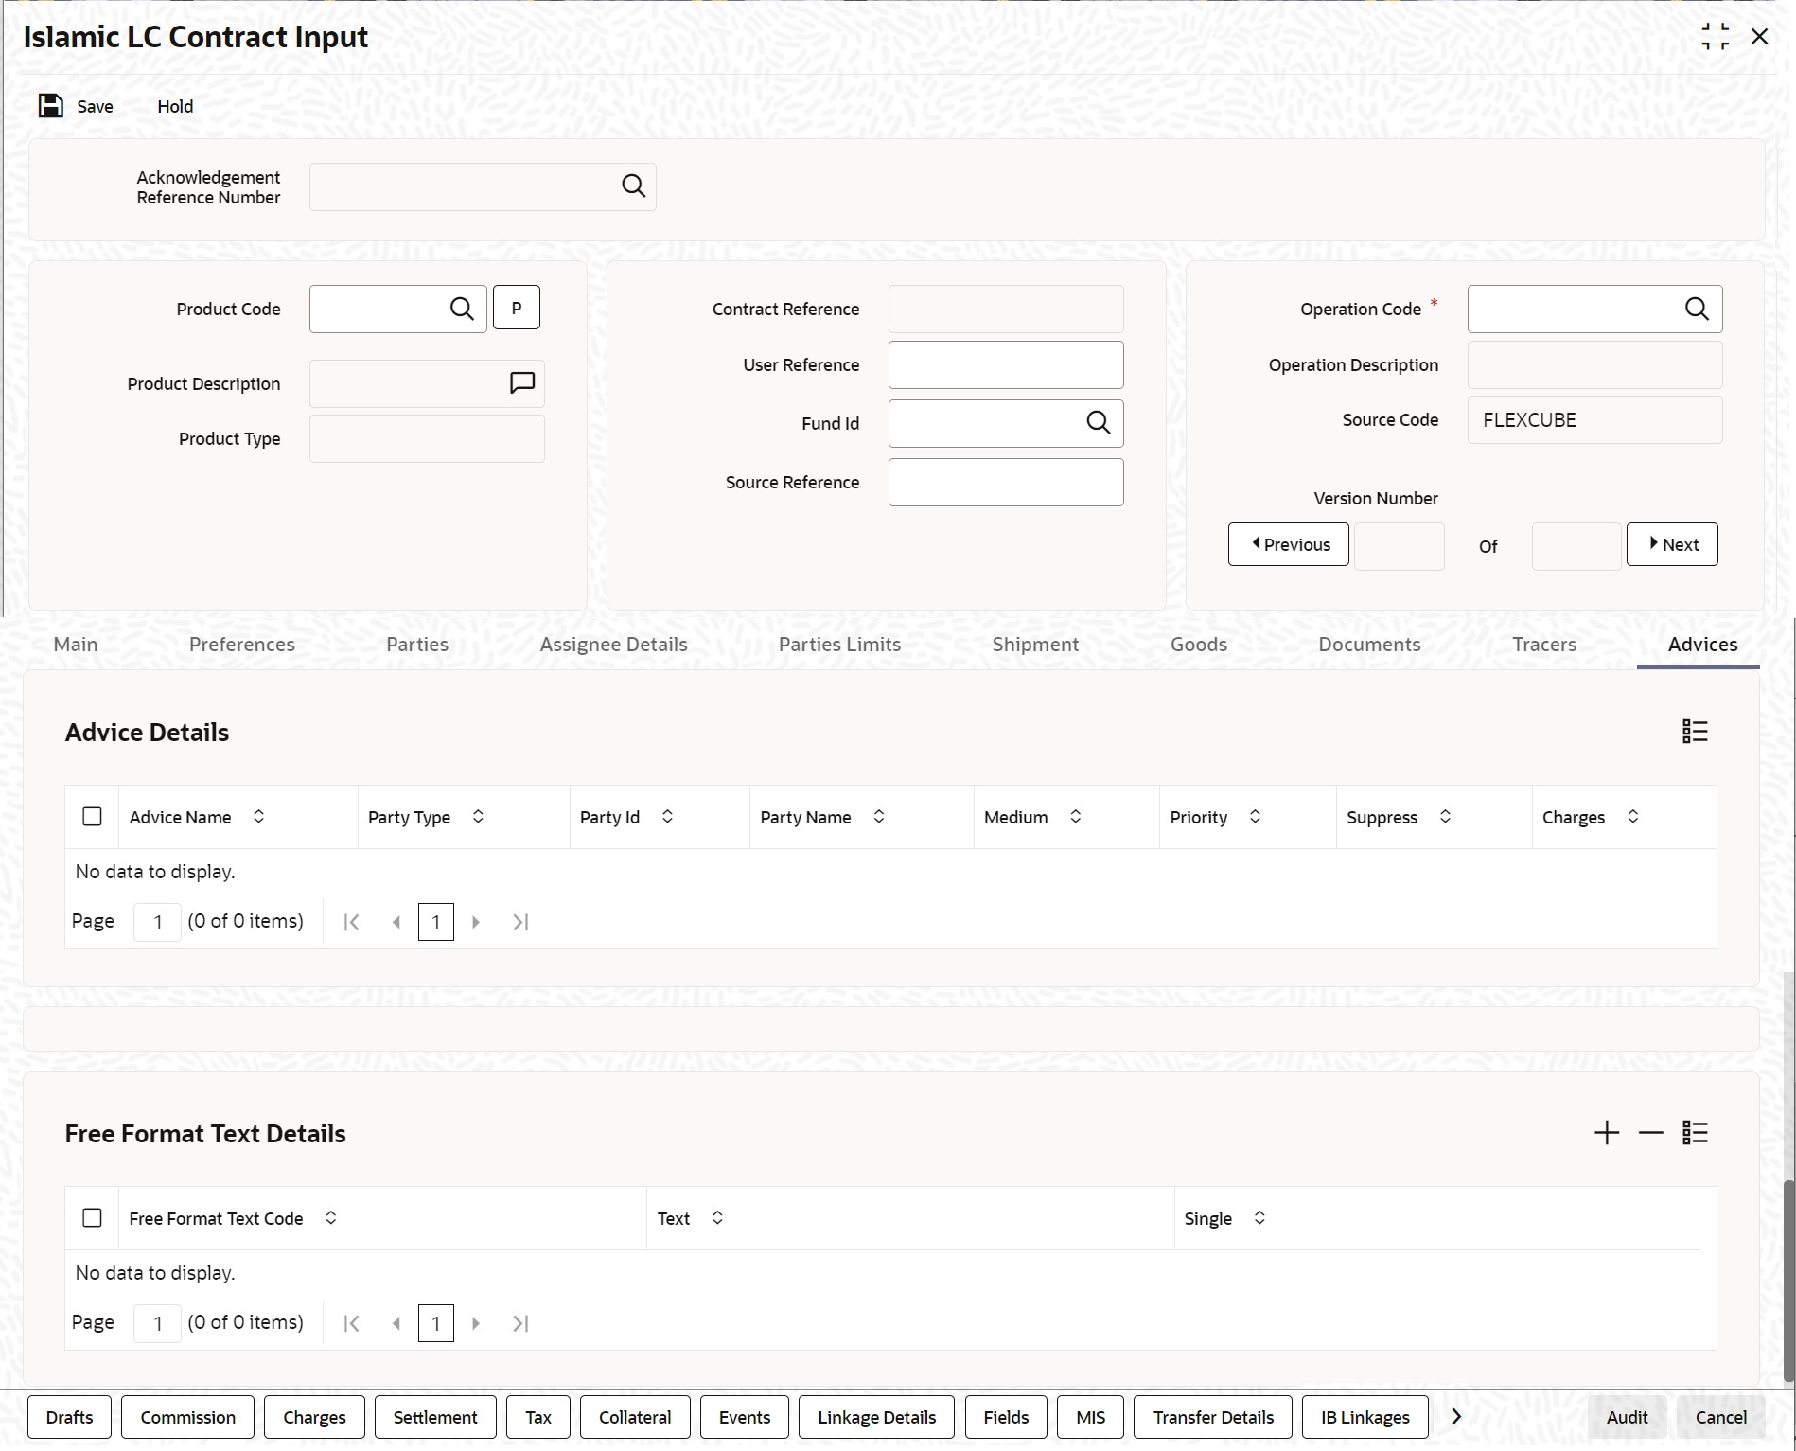1796x1451 pixels.
Task: Click Advice Details page number input
Action: click(x=157, y=922)
